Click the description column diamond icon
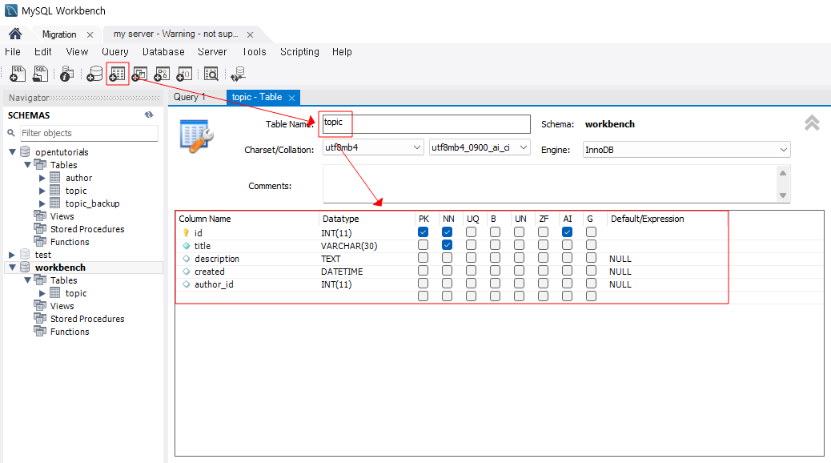 click(186, 258)
